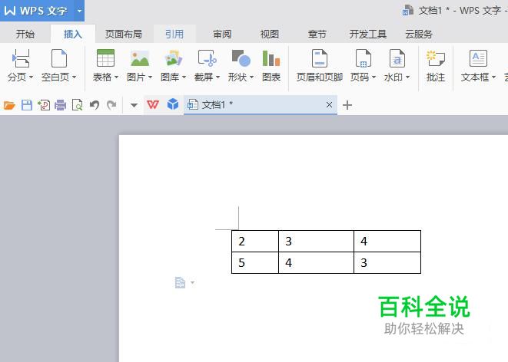Viewport: 508px width, 362px height.
Task: Expand the 图库 dropdown arrow
Action: 184,77
